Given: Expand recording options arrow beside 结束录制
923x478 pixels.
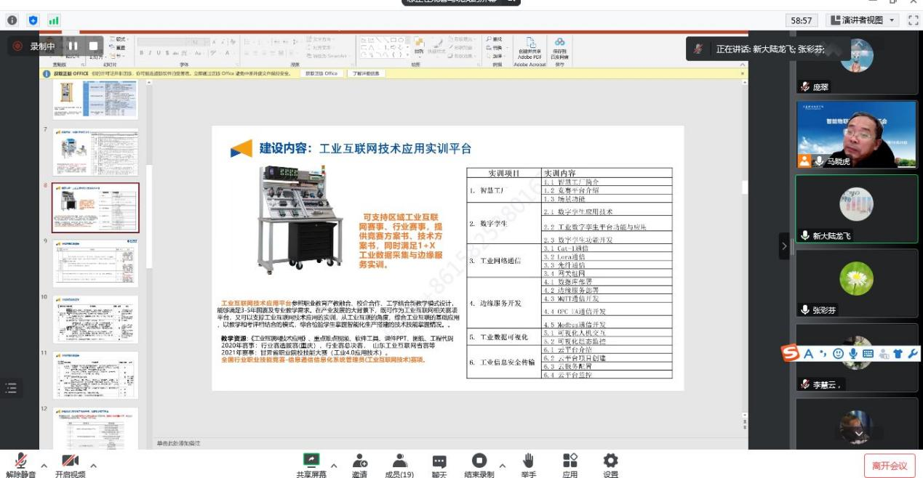Looking at the screenshot, I should pos(502,466).
